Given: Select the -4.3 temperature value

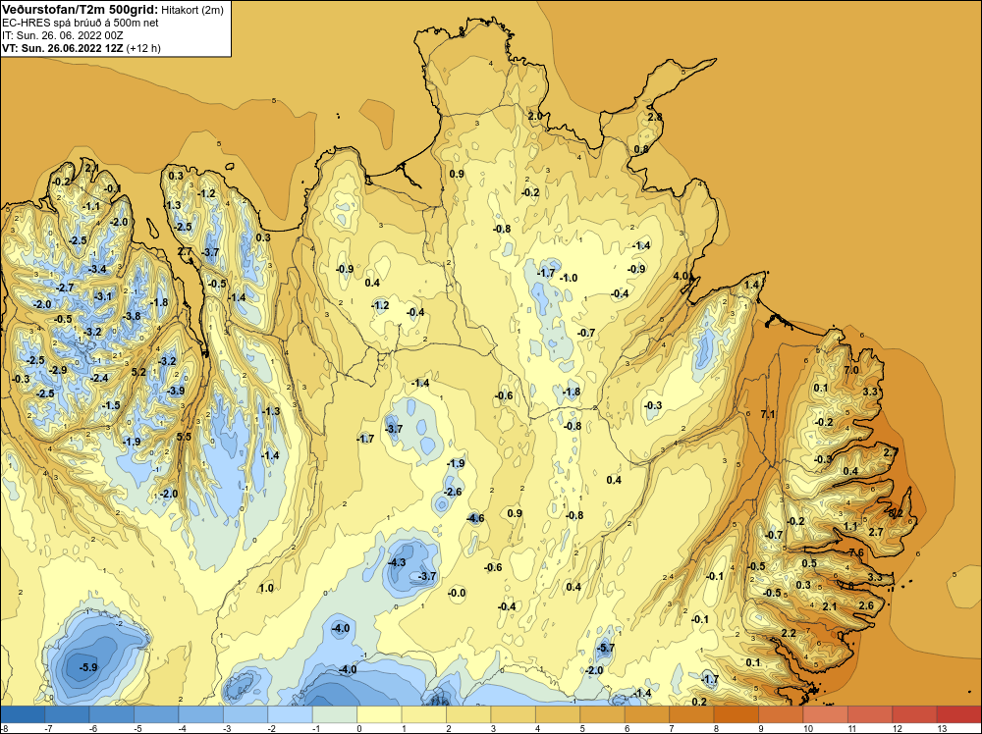Looking at the screenshot, I should 397,562.
